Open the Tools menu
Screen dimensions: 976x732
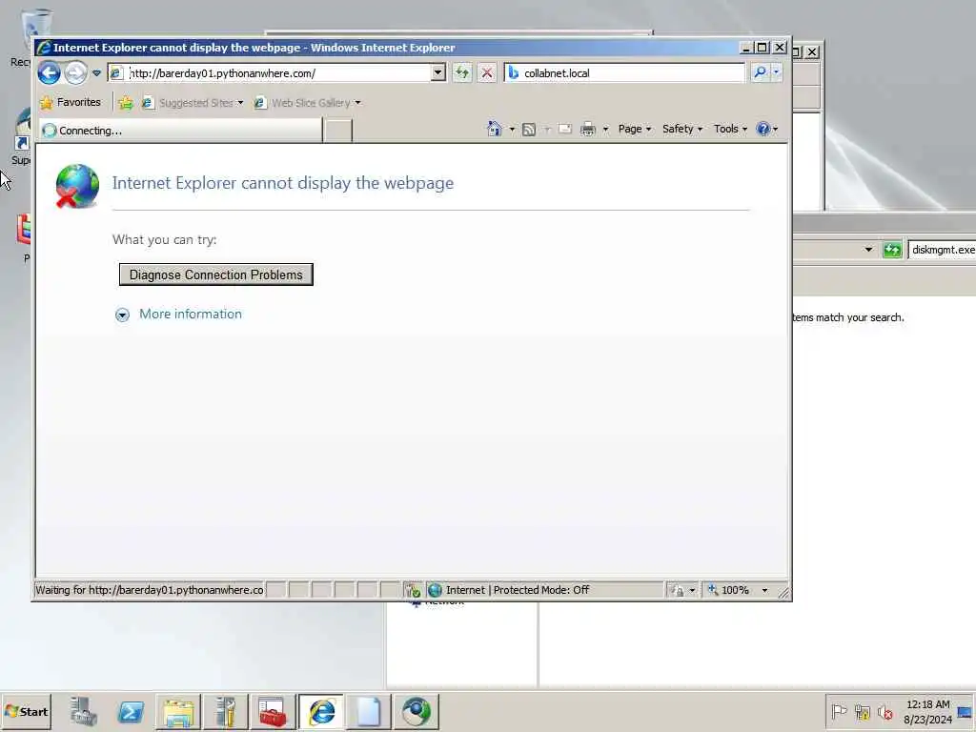click(x=730, y=129)
